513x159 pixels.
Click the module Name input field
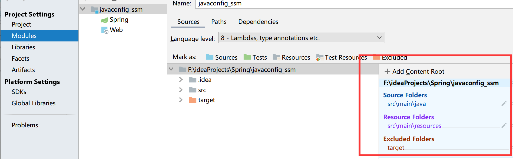pyautogui.click(x=352, y=4)
